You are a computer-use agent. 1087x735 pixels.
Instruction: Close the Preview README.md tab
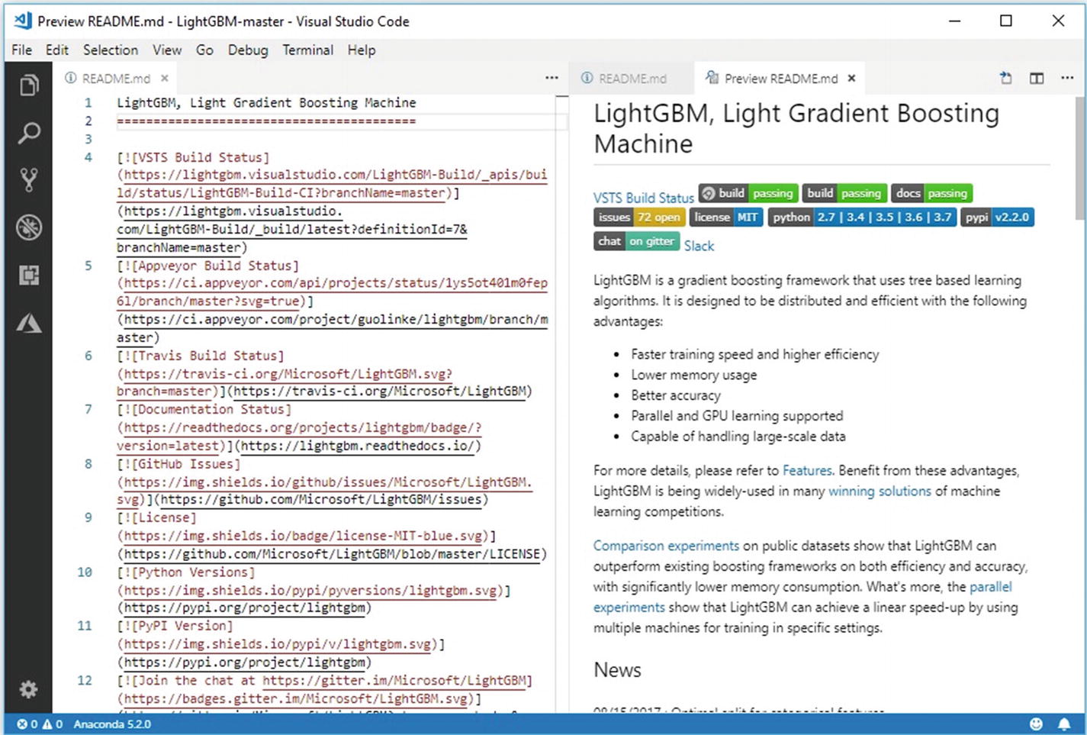(x=852, y=78)
